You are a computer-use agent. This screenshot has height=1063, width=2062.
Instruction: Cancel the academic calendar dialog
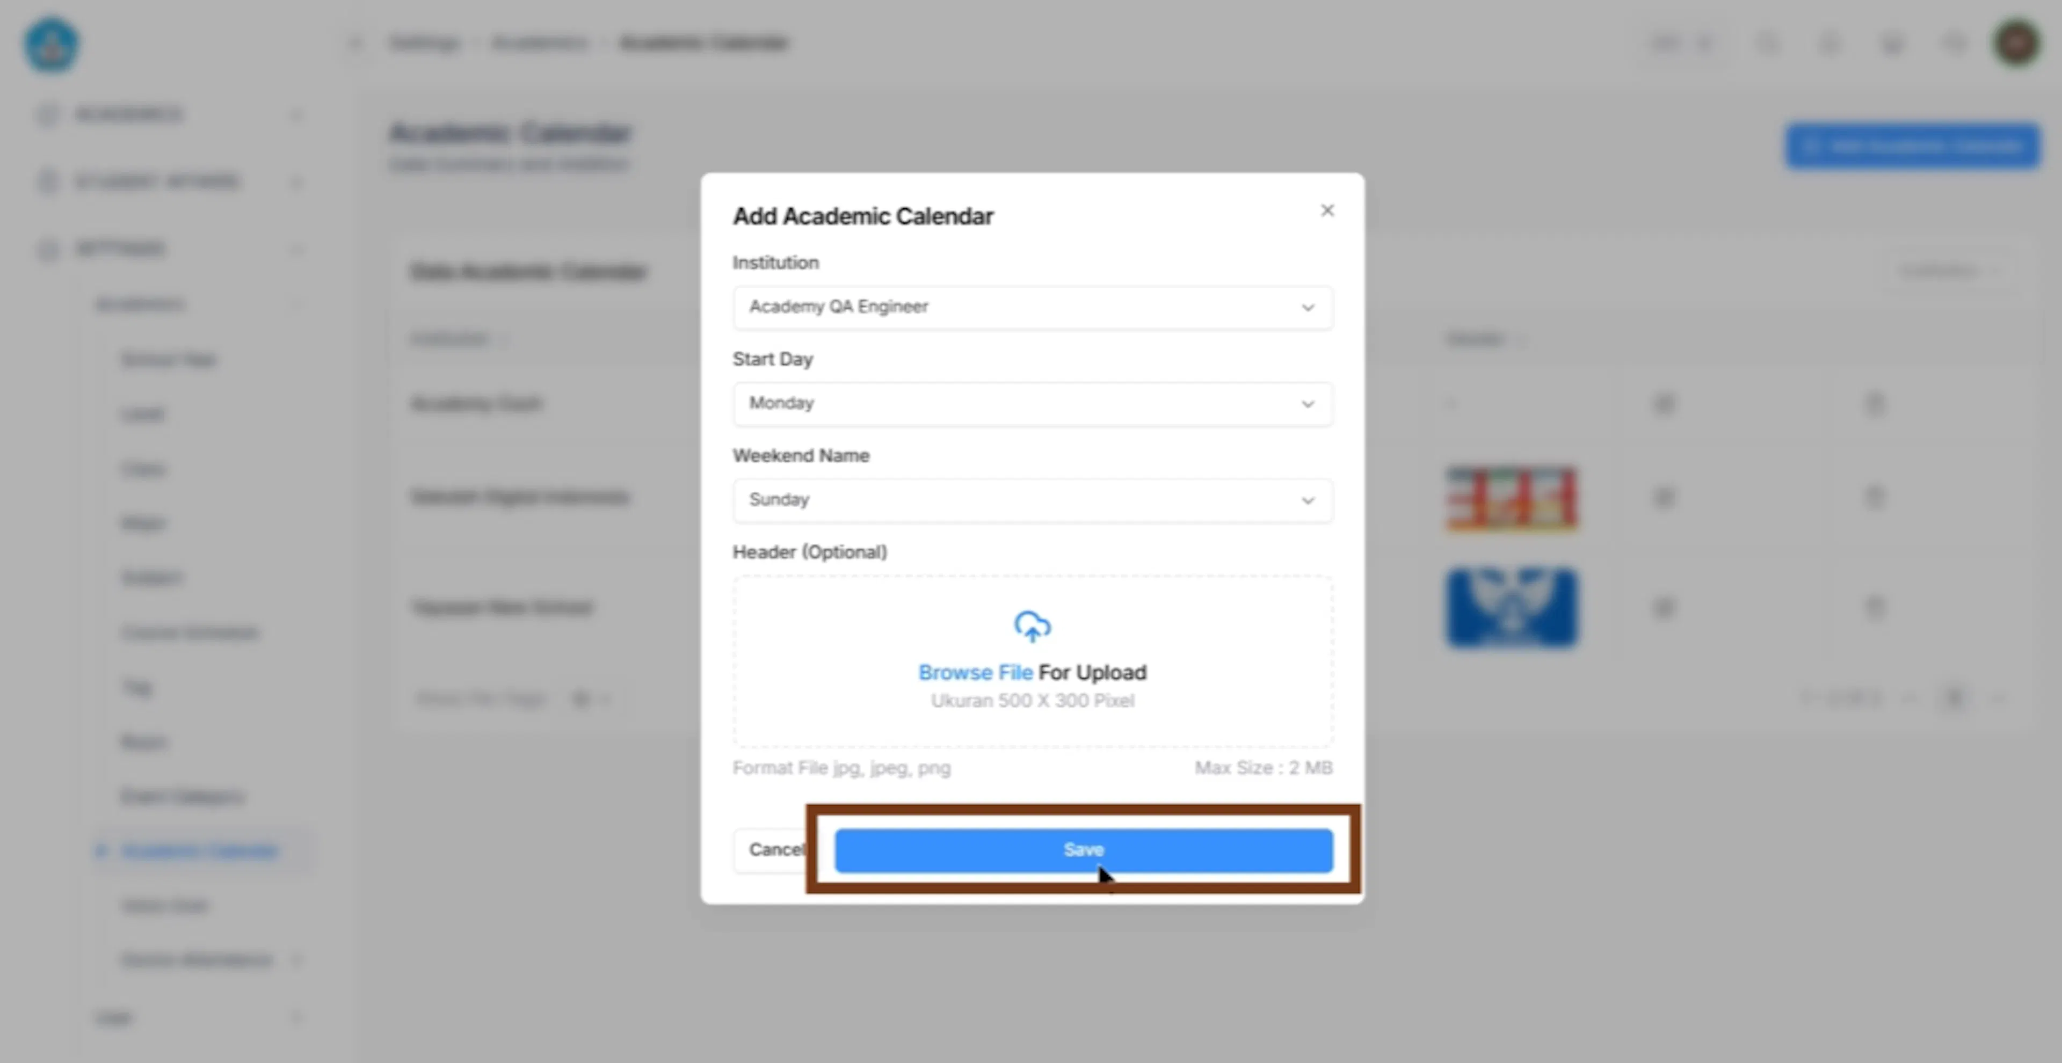click(775, 850)
